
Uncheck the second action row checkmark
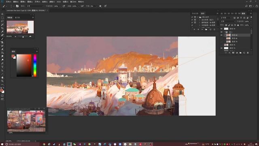click(x=192, y=20)
